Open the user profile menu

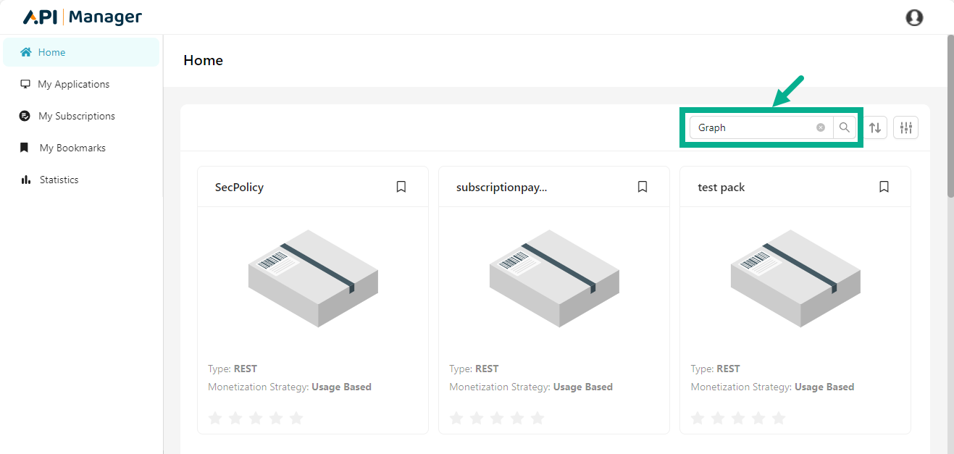coord(914,17)
